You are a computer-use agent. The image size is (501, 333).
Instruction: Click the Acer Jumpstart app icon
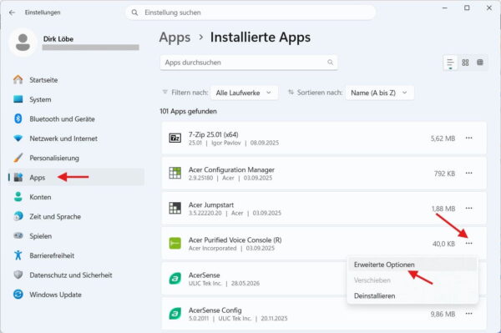[175, 208]
